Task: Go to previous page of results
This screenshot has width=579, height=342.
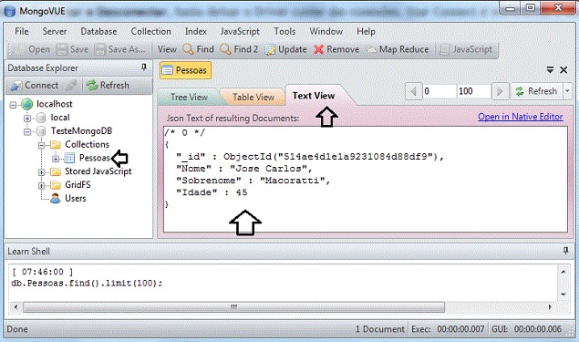Action: [x=414, y=91]
